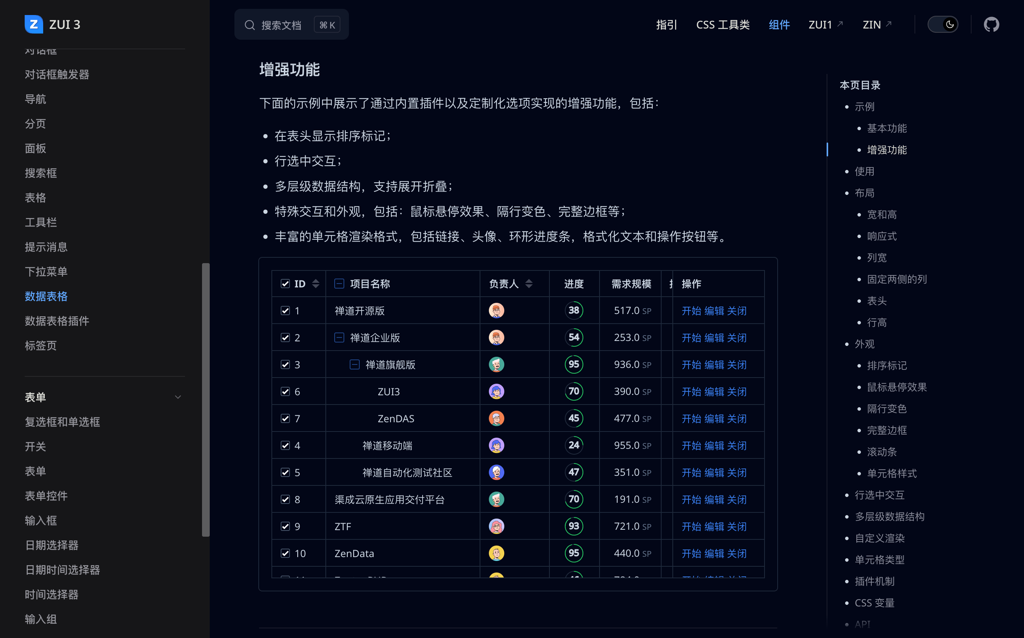Collapse 禅道企业版 nested rows

pos(339,337)
